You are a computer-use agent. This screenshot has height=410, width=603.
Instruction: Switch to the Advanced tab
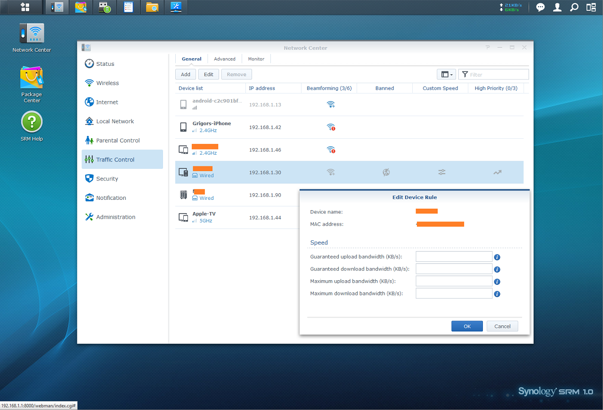(225, 59)
